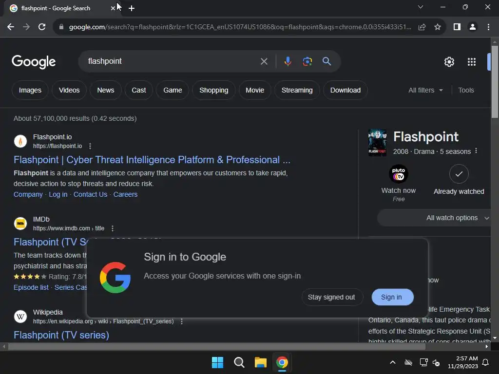499x374 pixels.
Task: Bookmark this tab with the star icon
Action: [x=438, y=27]
